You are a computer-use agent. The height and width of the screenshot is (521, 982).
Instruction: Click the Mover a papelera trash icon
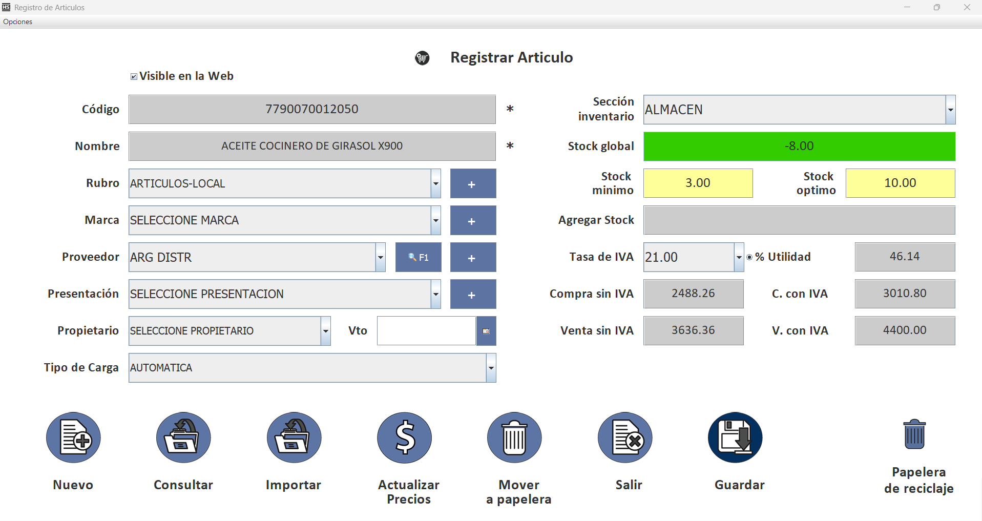(514, 437)
